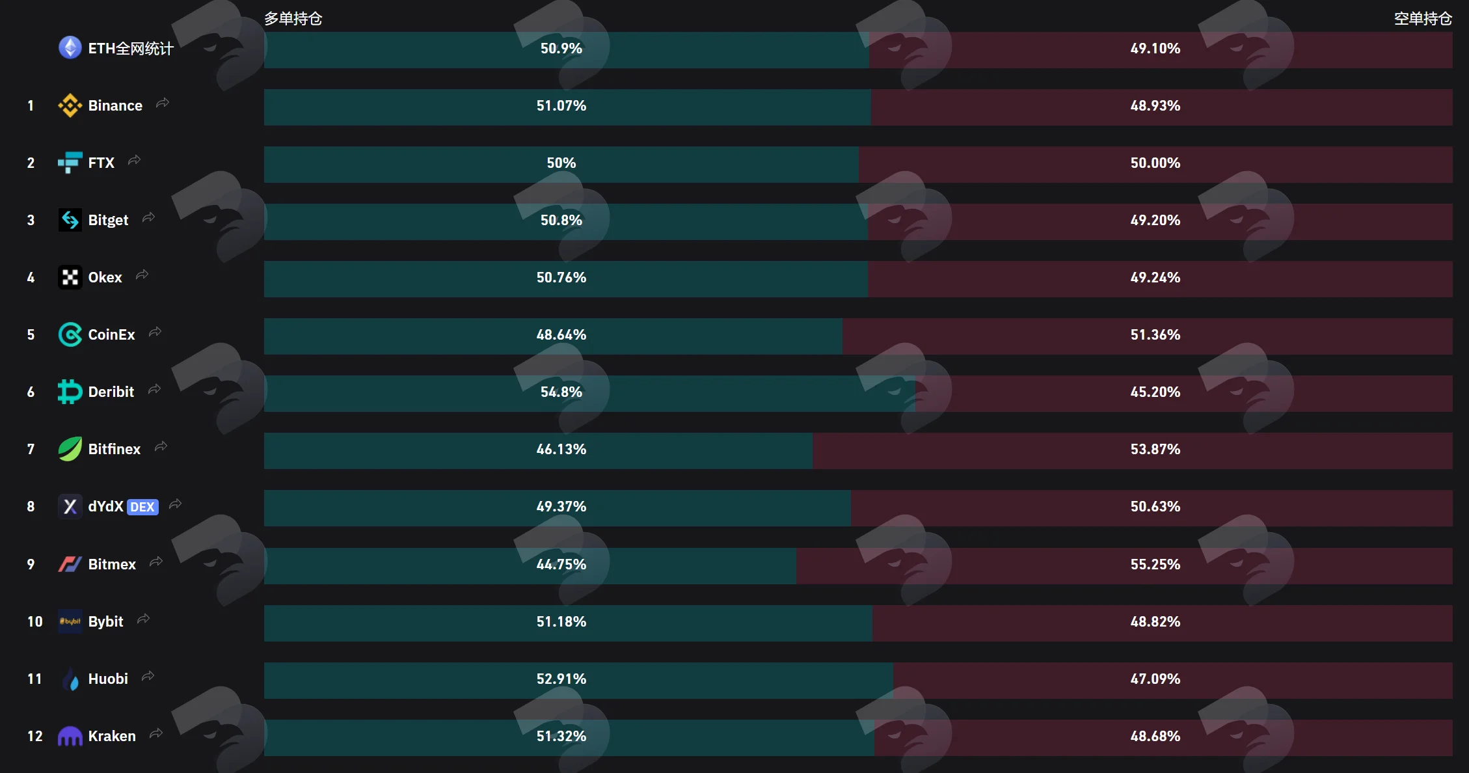Image resolution: width=1469 pixels, height=773 pixels.
Task: Click the DEX badge beside dYdX
Action: (142, 507)
